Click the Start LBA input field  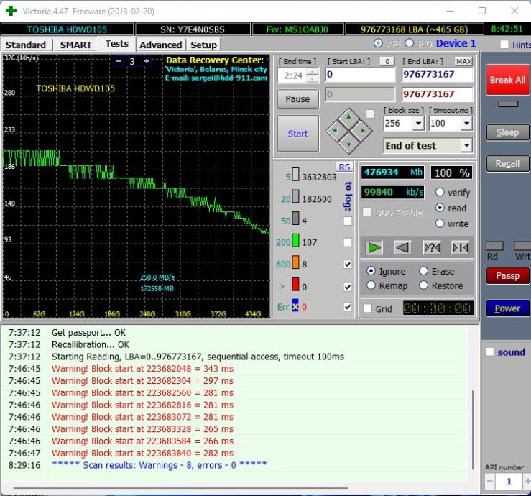point(359,75)
